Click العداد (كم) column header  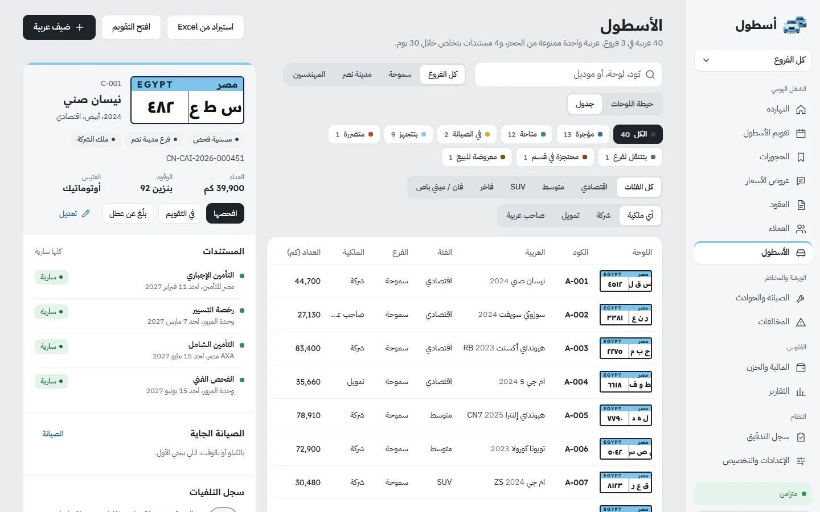(304, 253)
